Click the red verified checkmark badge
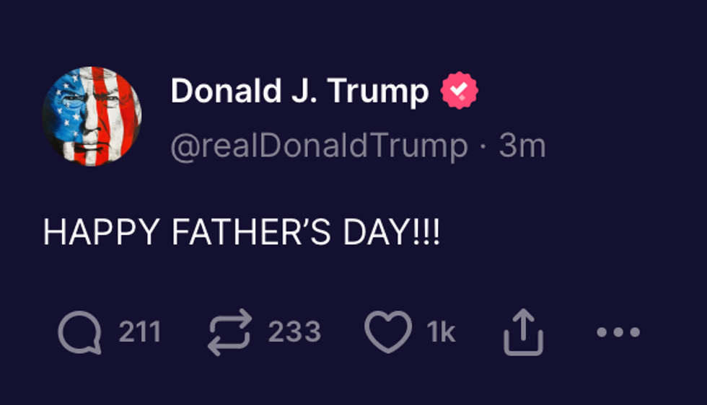The image size is (707, 405). (x=460, y=92)
